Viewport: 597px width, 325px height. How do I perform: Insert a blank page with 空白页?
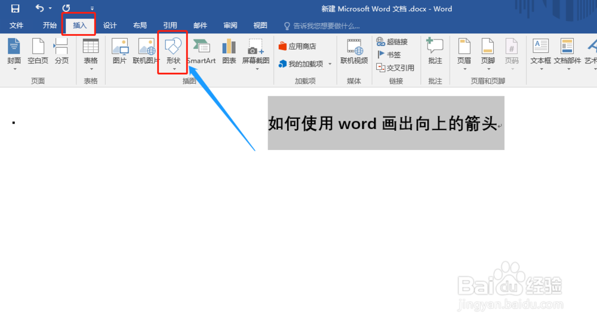(x=38, y=51)
